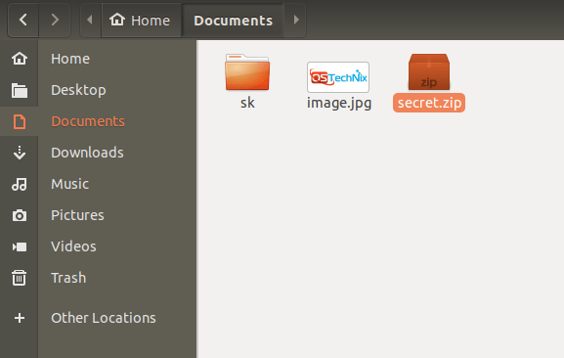Open Other Locations in the sidebar
The height and width of the screenshot is (358, 564).
click(x=104, y=318)
